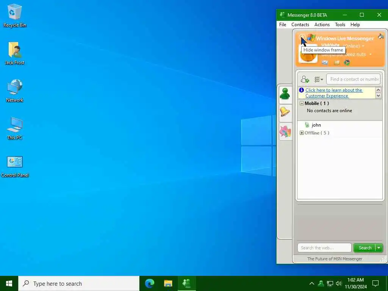Open the color scheme paintbrush icon
This screenshot has height=291, width=388.
(x=381, y=37)
